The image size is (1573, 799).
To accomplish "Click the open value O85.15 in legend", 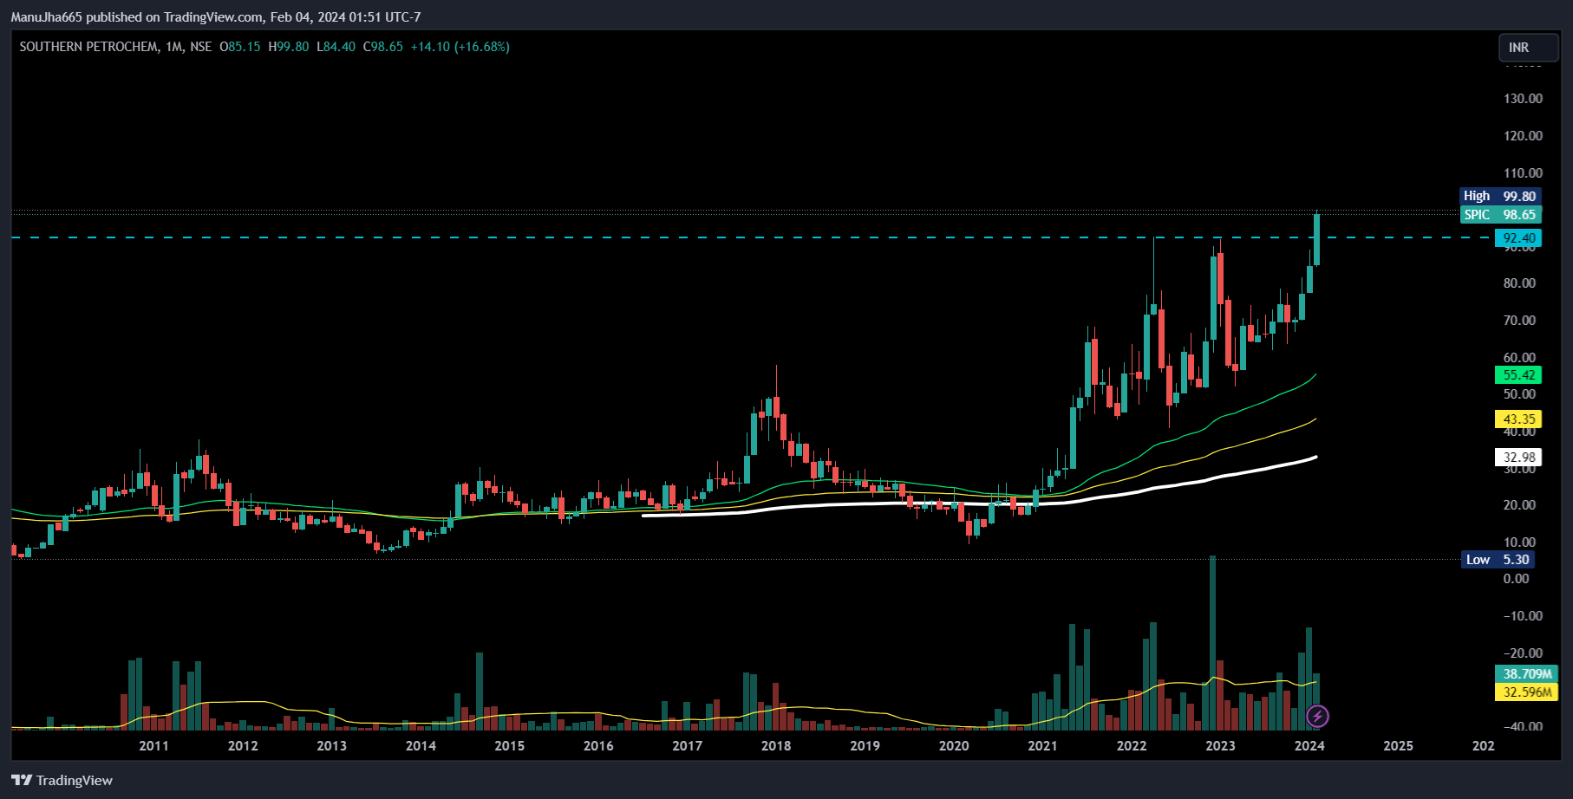I will click(240, 47).
